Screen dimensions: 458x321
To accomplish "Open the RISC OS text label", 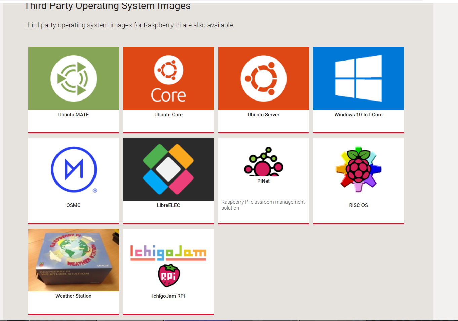I will (x=358, y=205).
